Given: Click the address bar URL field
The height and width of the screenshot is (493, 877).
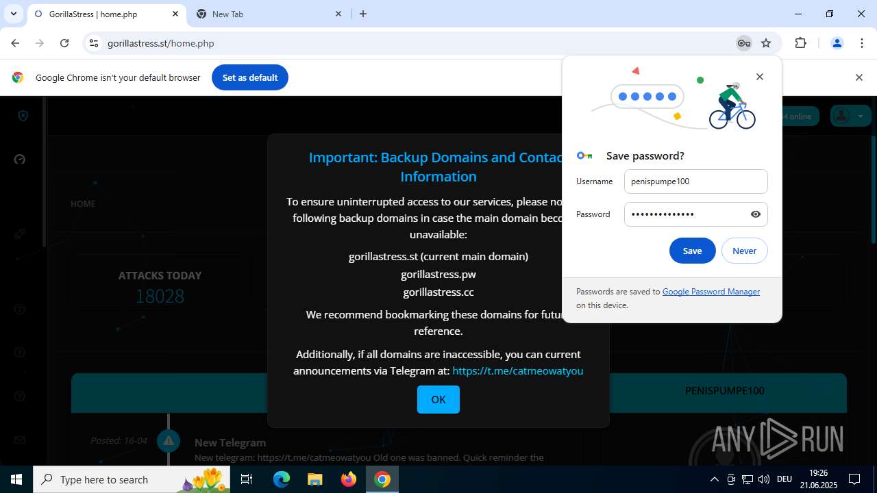Looking at the screenshot, I should pos(411,43).
